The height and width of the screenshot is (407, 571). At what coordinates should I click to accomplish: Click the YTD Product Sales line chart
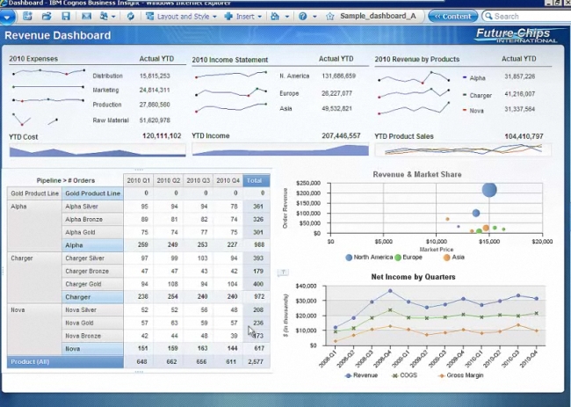tap(463, 149)
